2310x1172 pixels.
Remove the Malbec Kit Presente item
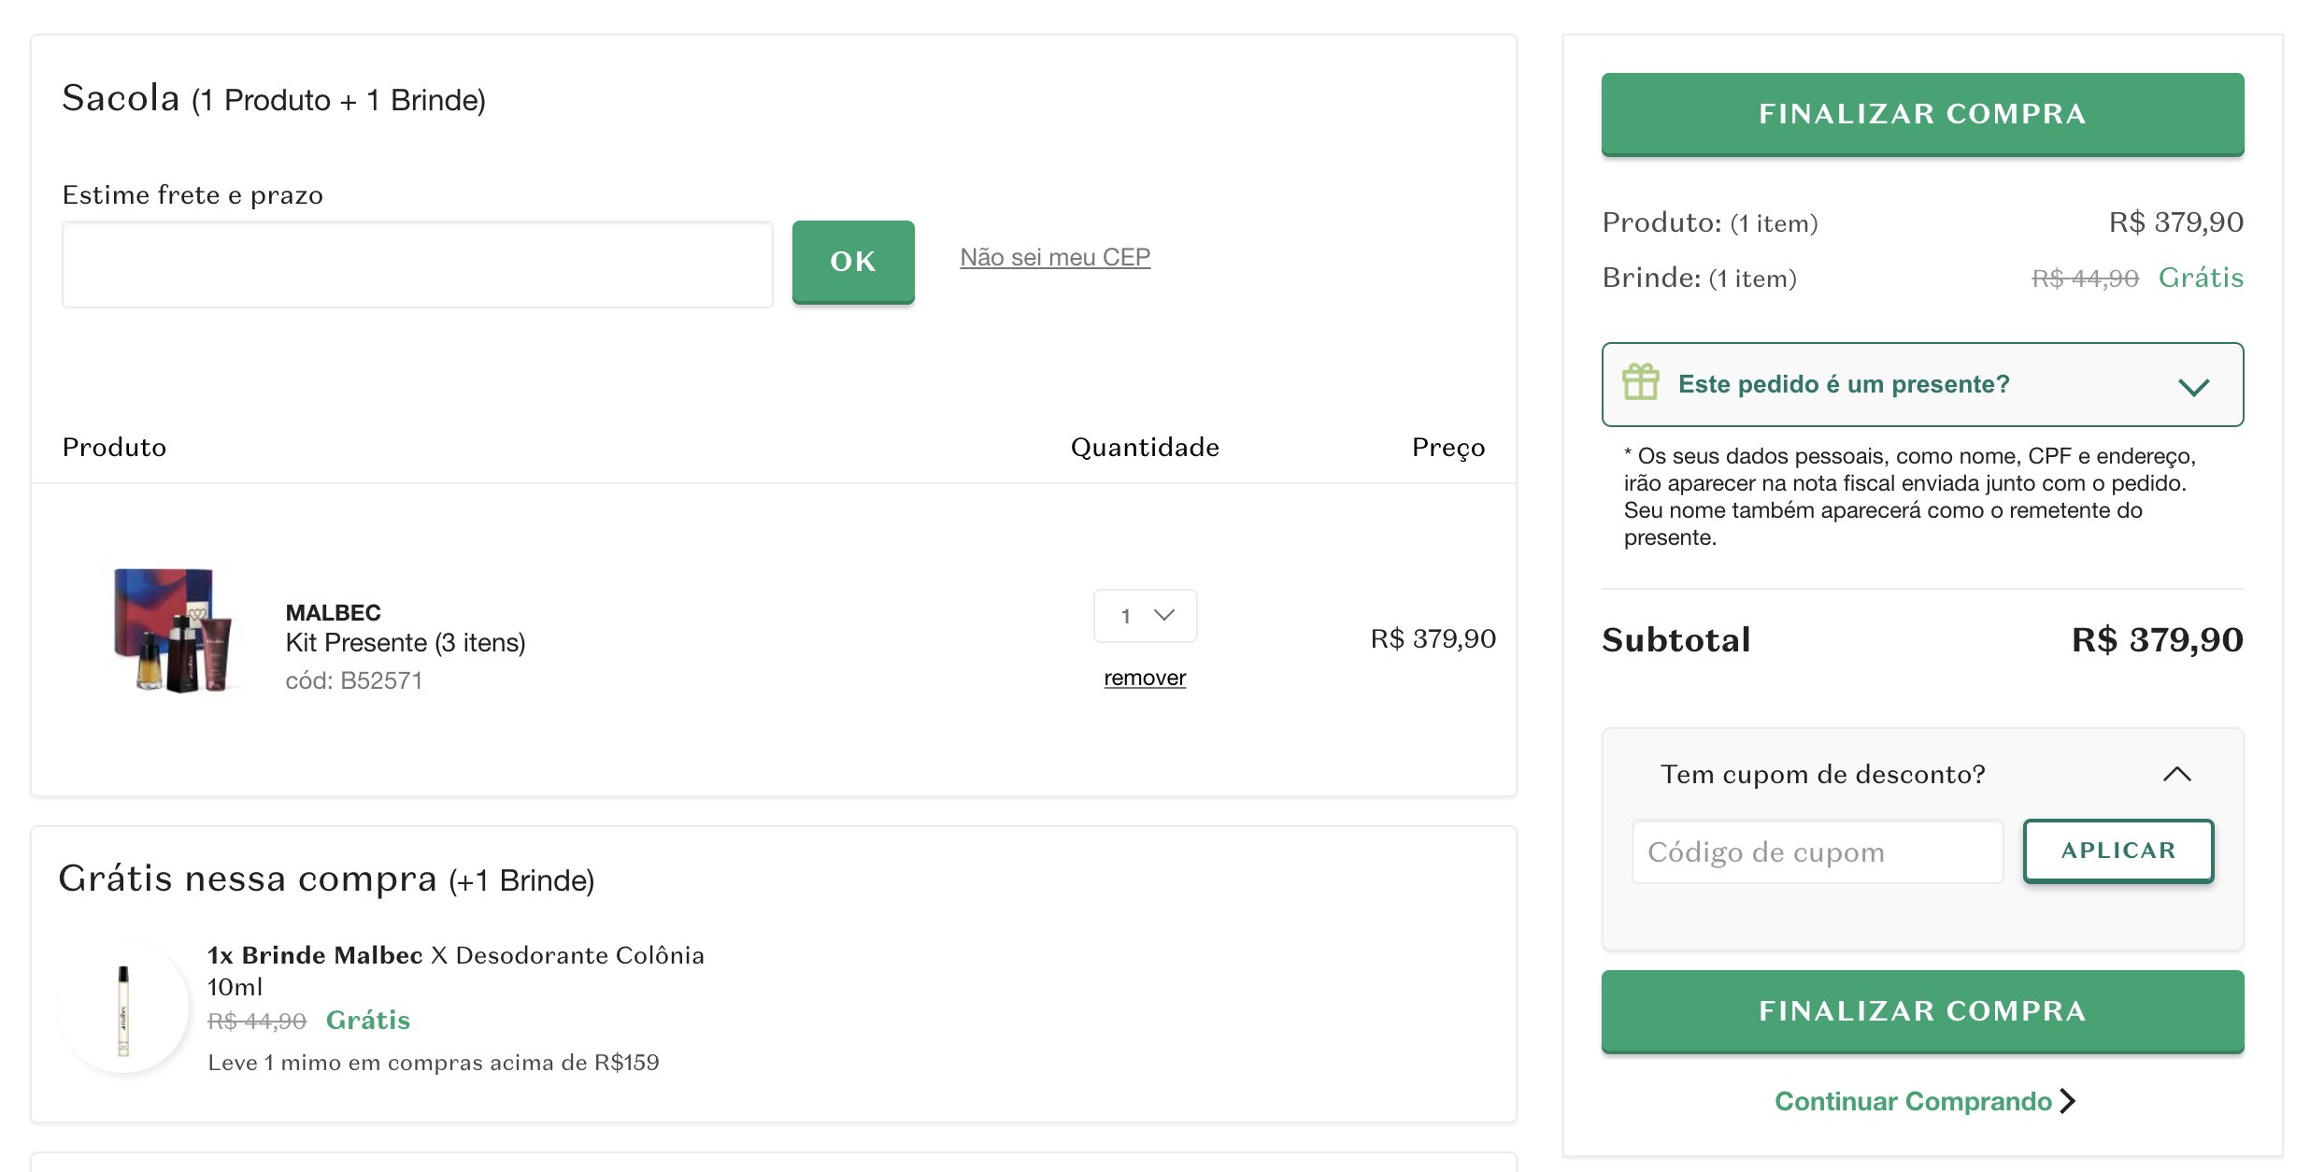coord(1145,678)
